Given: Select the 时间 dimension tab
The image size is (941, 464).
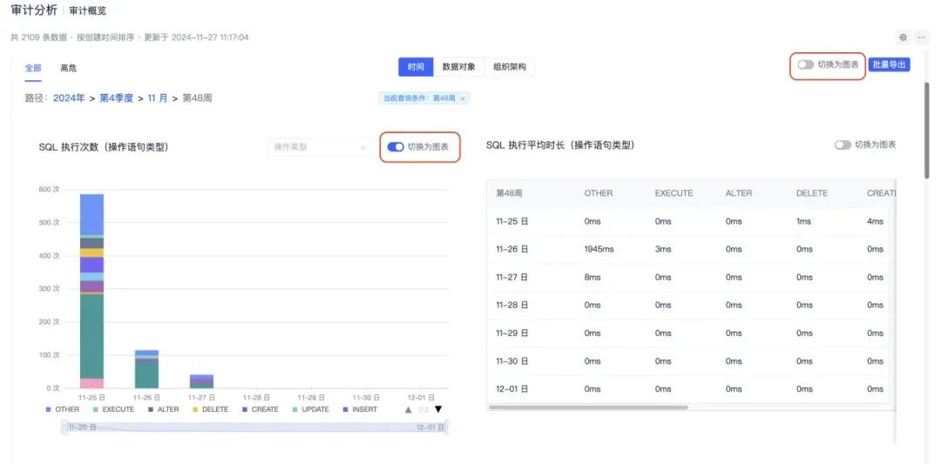Looking at the screenshot, I should pyautogui.click(x=416, y=67).
